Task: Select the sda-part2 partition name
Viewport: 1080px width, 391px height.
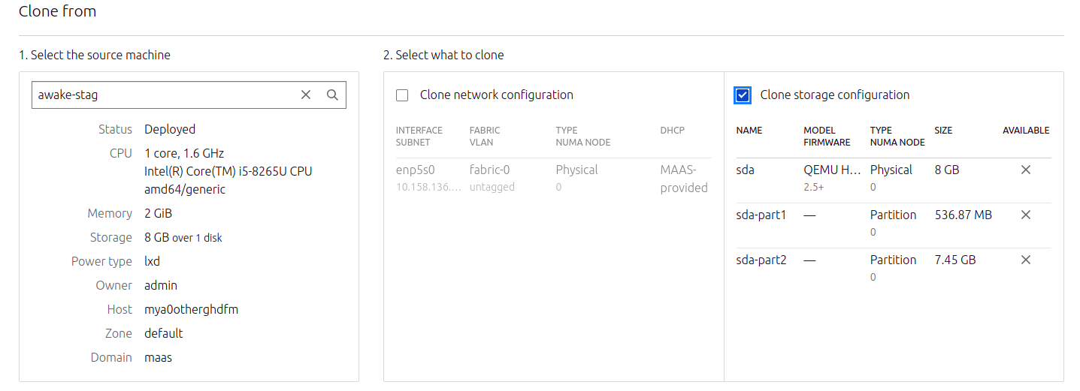Action: click(x=761, y=260)
